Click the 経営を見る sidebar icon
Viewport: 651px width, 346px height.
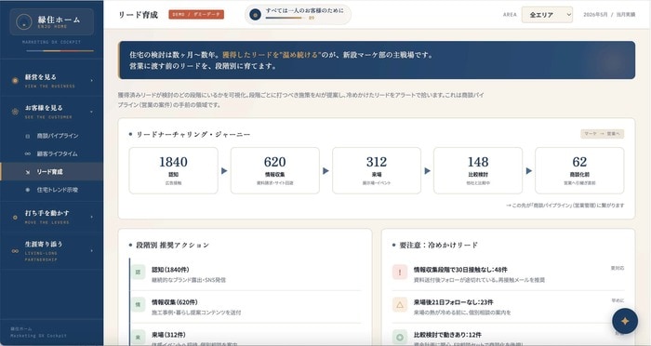tap(15, 81)
